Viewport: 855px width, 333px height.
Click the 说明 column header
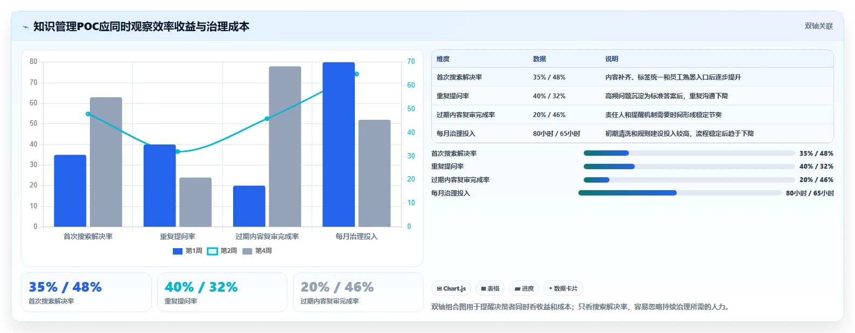[x=612, y=59]
